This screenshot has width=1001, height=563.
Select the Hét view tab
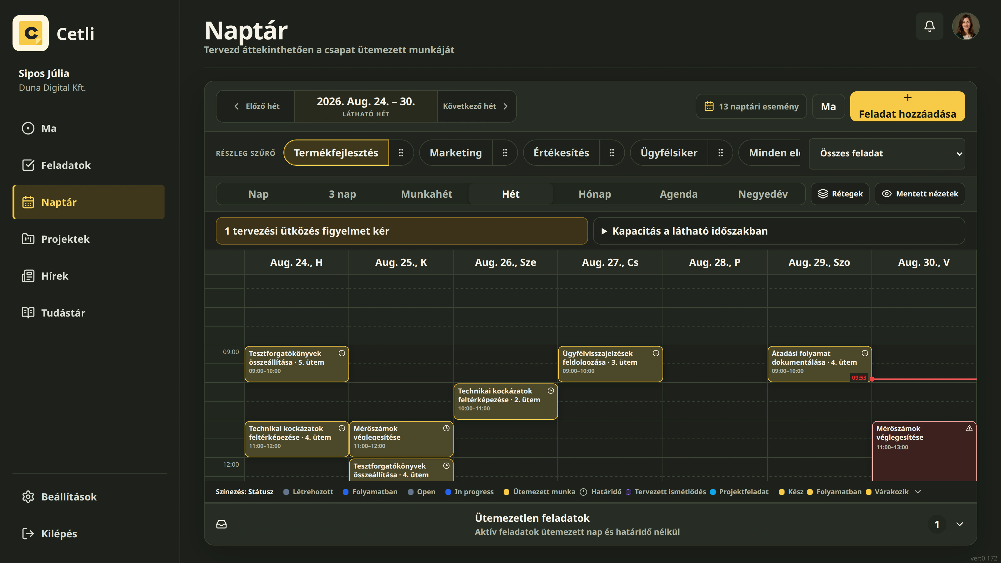click(x=511, y=194)
